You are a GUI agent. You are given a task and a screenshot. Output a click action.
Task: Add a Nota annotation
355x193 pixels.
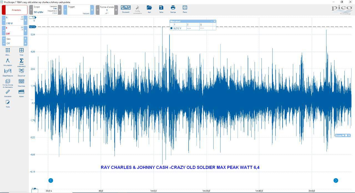click(x=8, y=103)
